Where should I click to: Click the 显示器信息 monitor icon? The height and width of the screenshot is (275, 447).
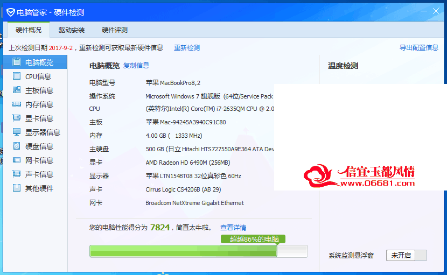point(17,132)
